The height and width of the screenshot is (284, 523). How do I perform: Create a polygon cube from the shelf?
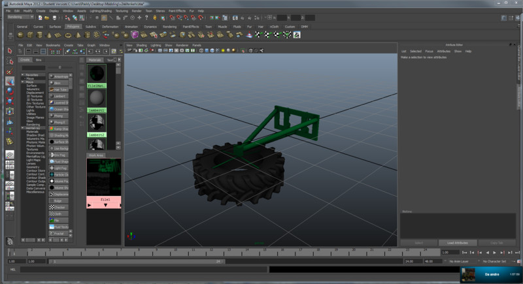(x=30, y=35)
